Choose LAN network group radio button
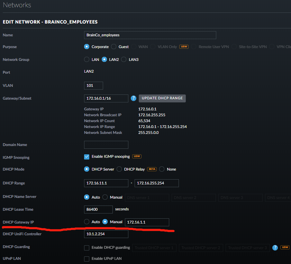Image resolution: width=291 pixels, height=264 pixels. pyautogui.click(x=87, y=60)
